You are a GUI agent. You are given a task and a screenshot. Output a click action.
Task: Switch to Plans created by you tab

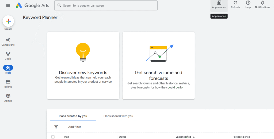click(x=73, y=116)
